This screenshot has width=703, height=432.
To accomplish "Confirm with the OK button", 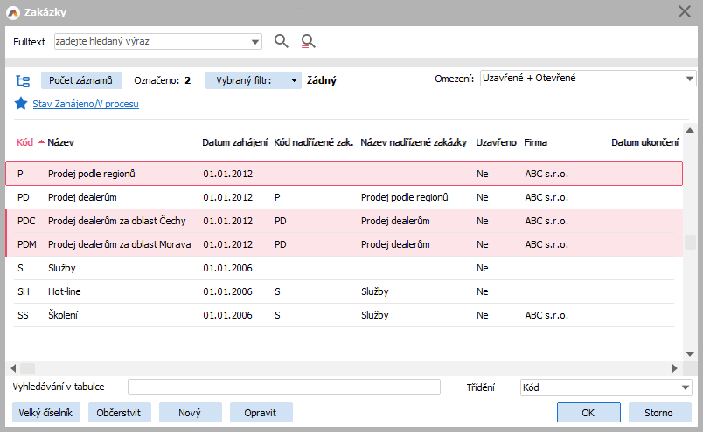I will (588, 413).
